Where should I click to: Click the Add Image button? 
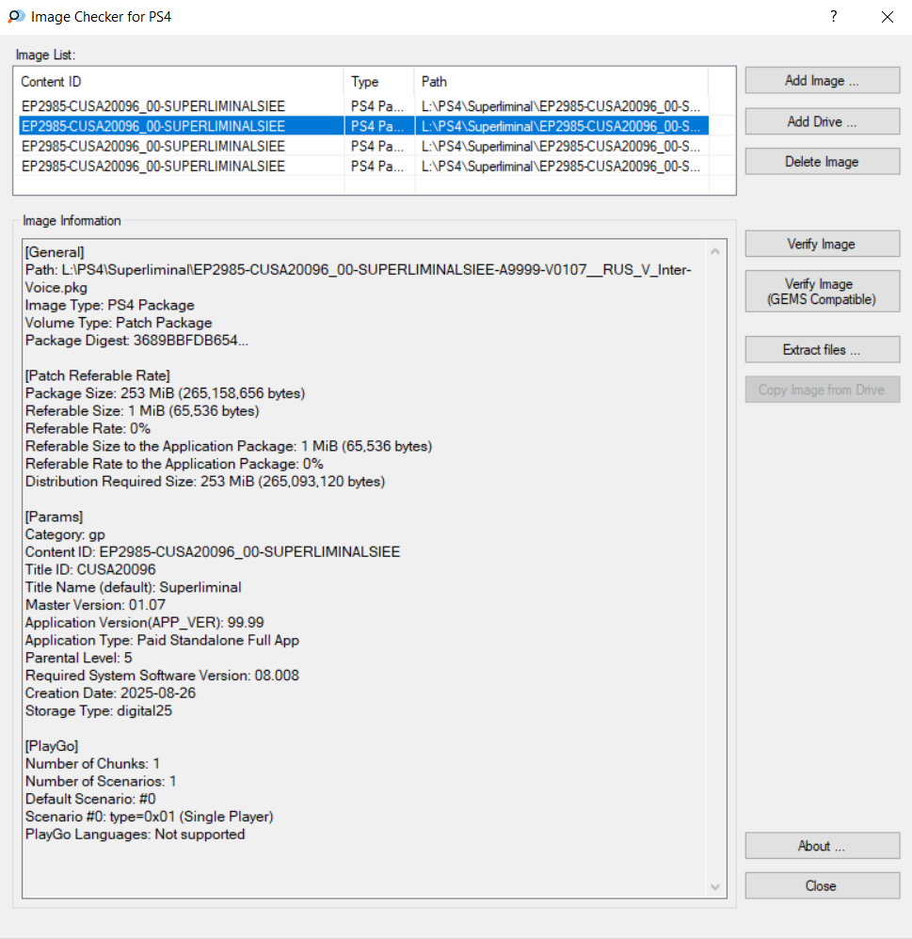(x=822, y=81)
